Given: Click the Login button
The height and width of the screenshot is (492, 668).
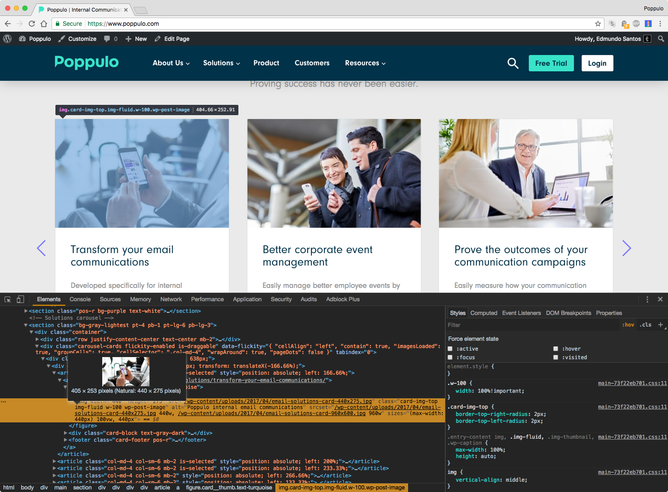Looking at the screenshot, I should point(597,63).
